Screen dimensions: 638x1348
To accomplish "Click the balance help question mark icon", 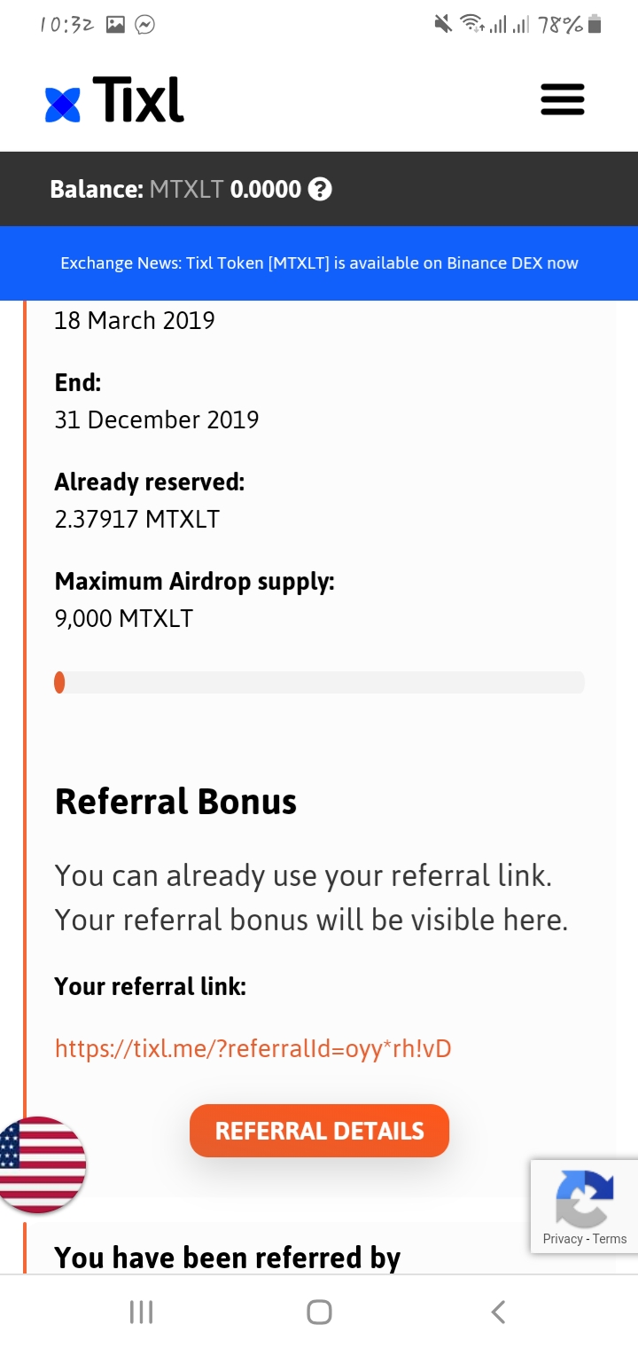I will (320, 189).
